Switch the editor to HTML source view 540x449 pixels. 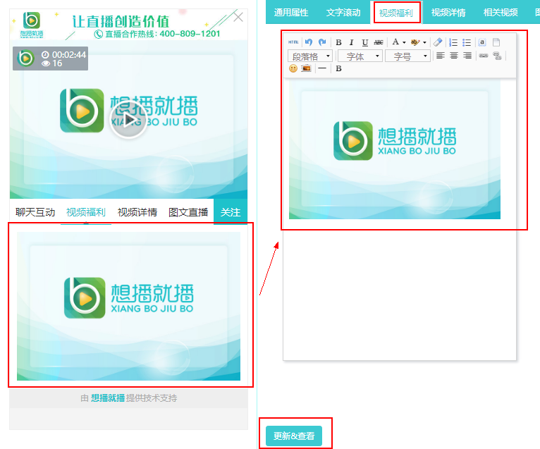[x=293, y=42]
